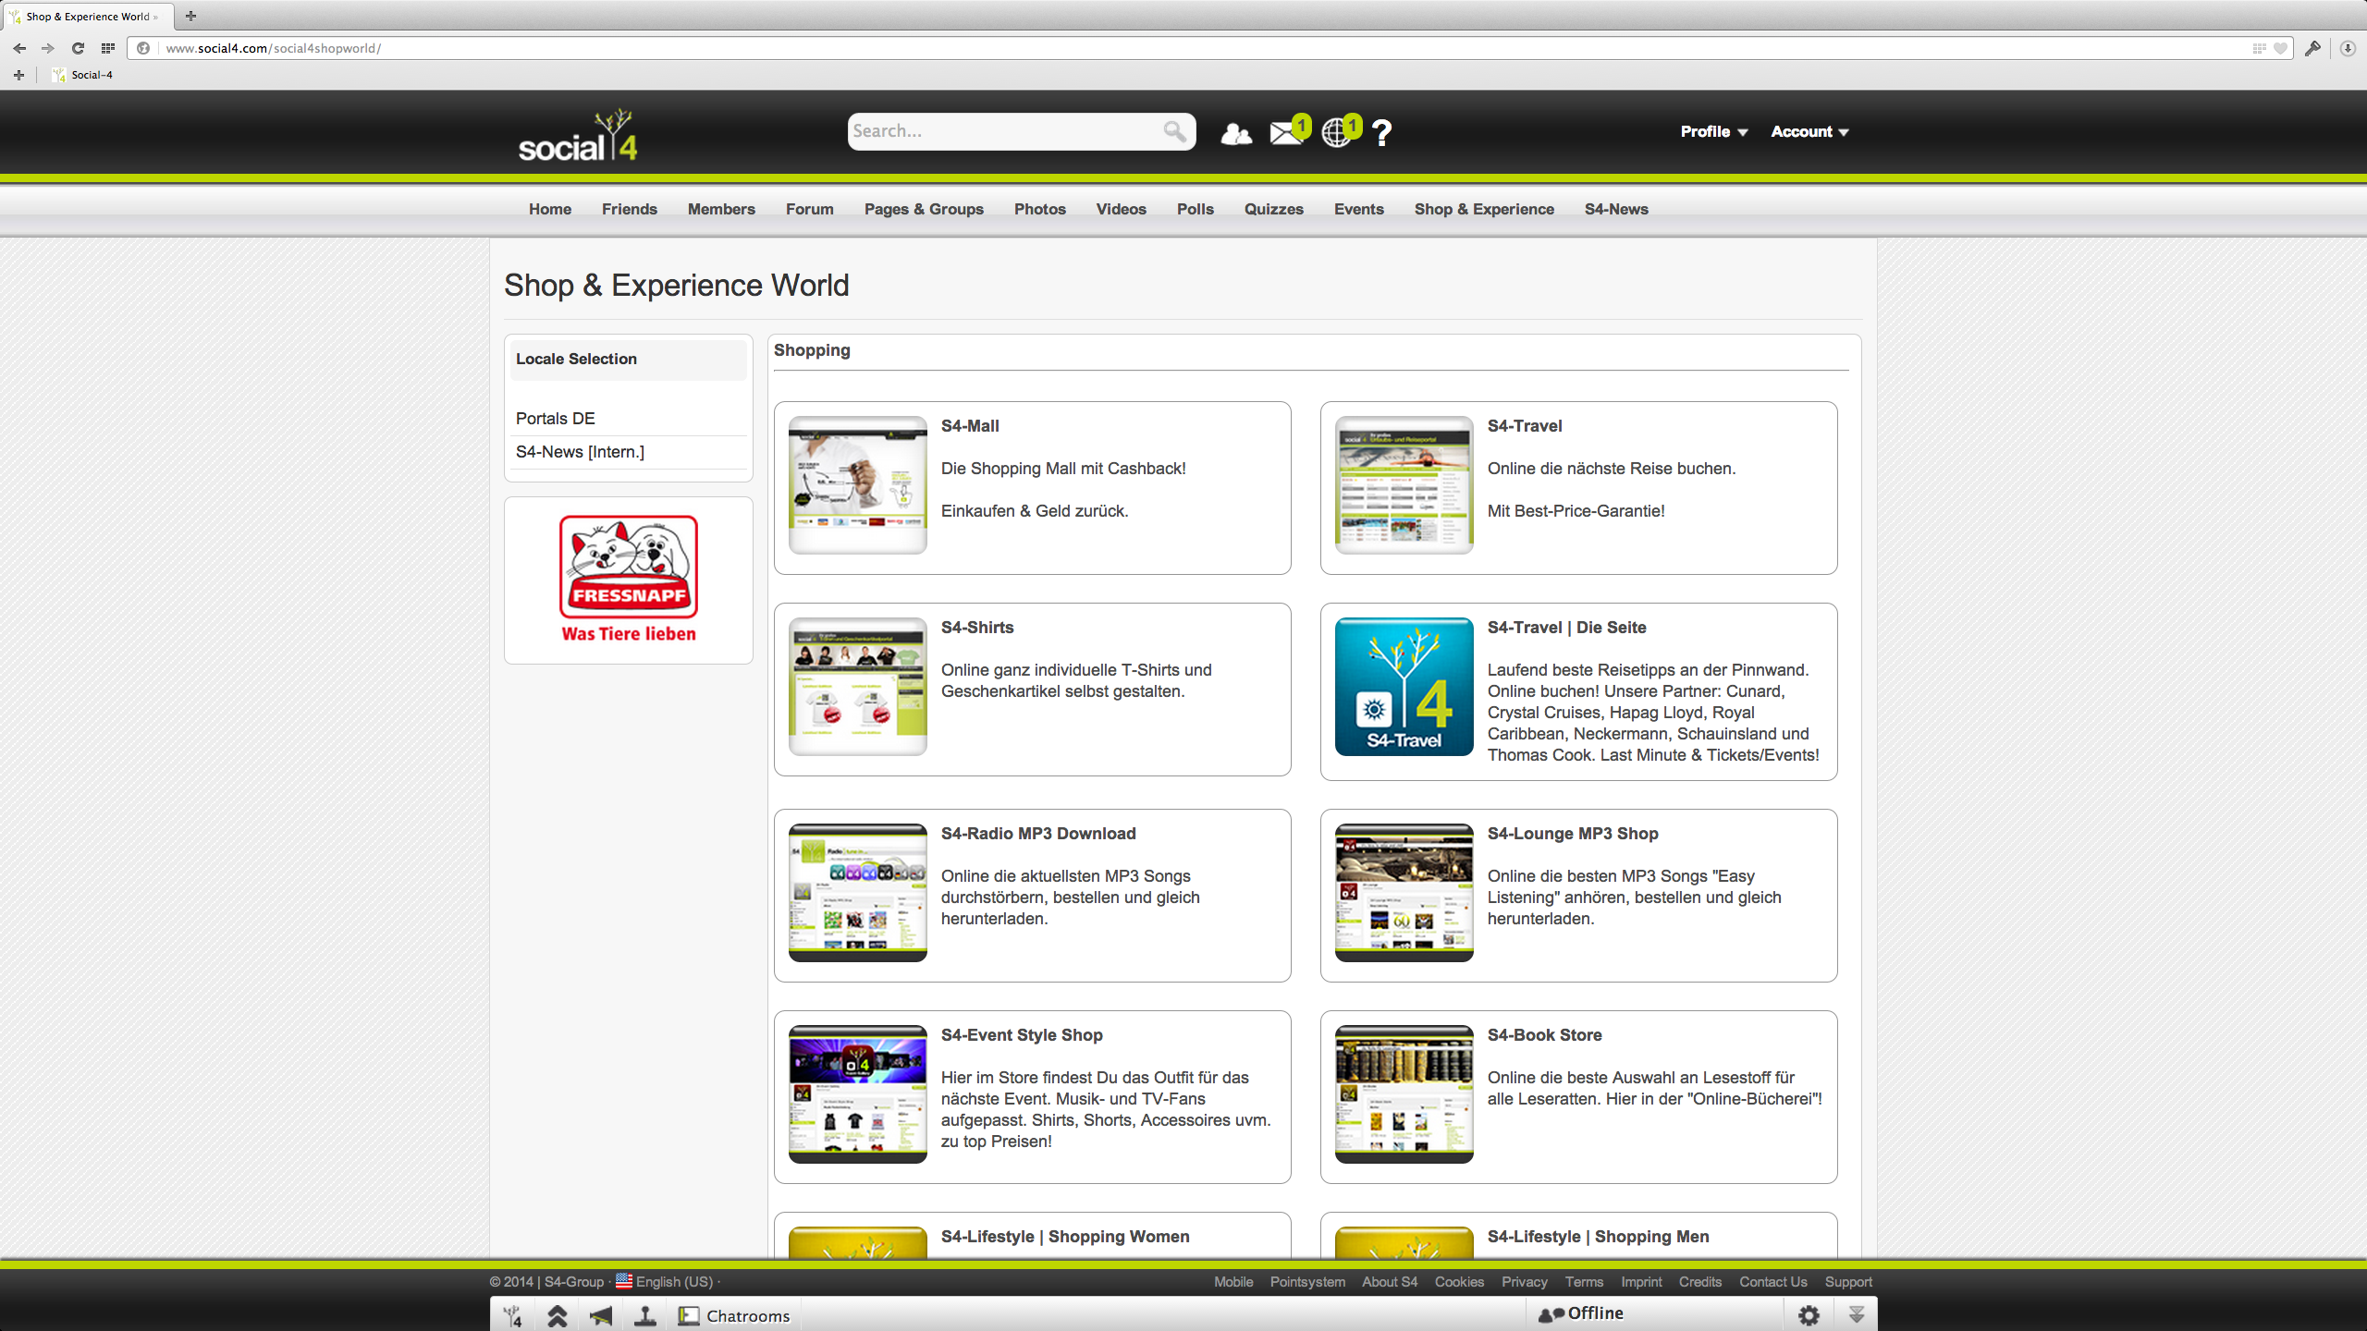Open S4-Travel | Die Seite link
This screenshot has width=2367, height=1331.
(x=1566, y=628)
